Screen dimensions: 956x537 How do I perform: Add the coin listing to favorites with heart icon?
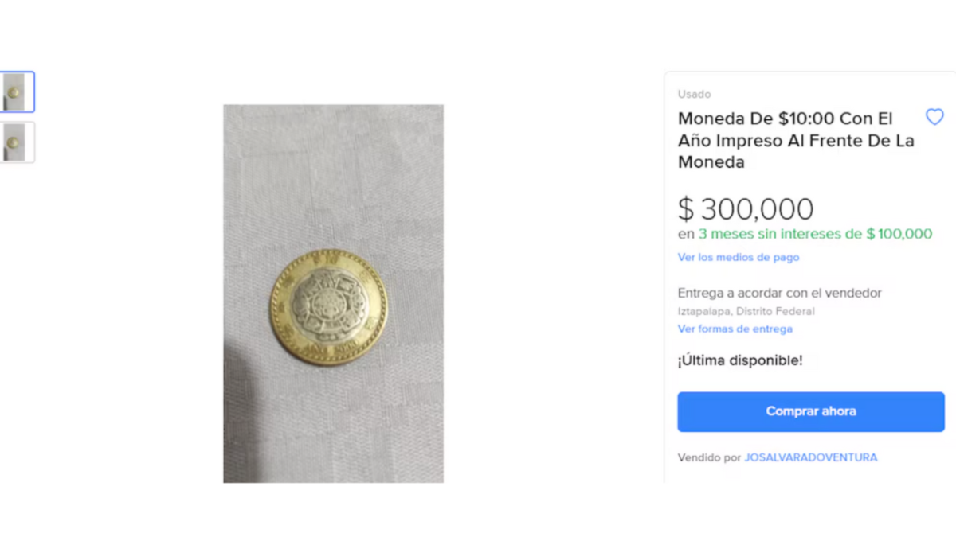934,116
